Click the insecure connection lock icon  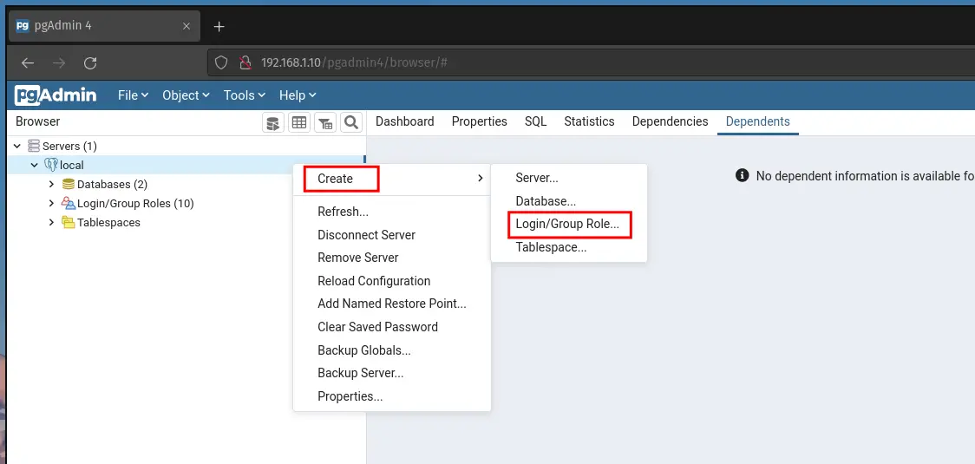click(245, 62)
